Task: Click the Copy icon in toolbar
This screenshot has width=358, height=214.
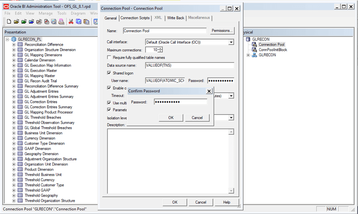Action: 79,22
